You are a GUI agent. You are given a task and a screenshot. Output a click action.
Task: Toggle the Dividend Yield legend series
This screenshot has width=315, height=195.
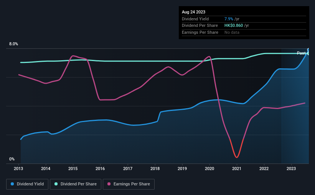28,184
